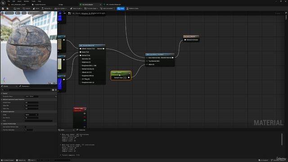Toggle Hide Unrelated nodes
This screenshot has width=288, height=162.
tap(107, 9)
